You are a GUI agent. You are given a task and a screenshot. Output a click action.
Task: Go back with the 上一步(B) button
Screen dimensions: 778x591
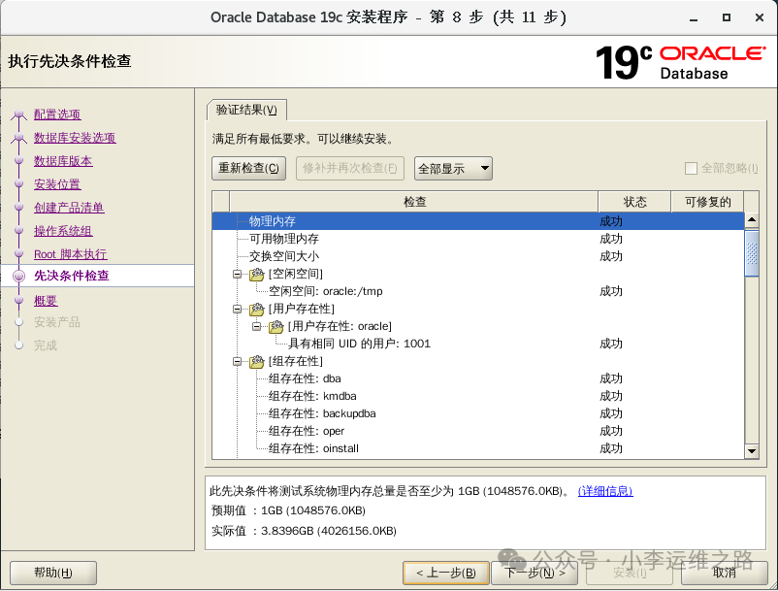pyautogui.click(x=446, y=574)
